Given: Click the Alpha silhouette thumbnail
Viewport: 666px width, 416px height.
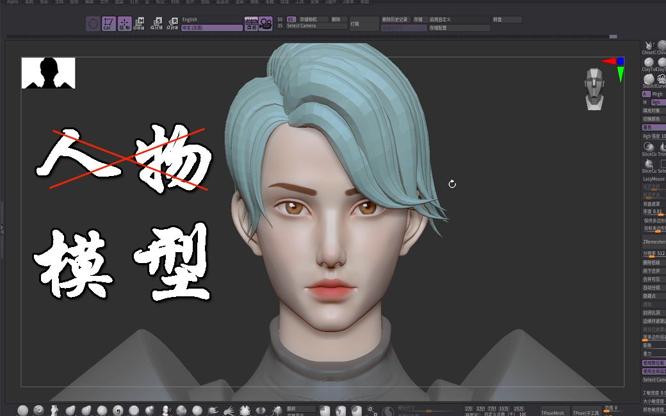Looking at the screenshot, I should (49, 72).
